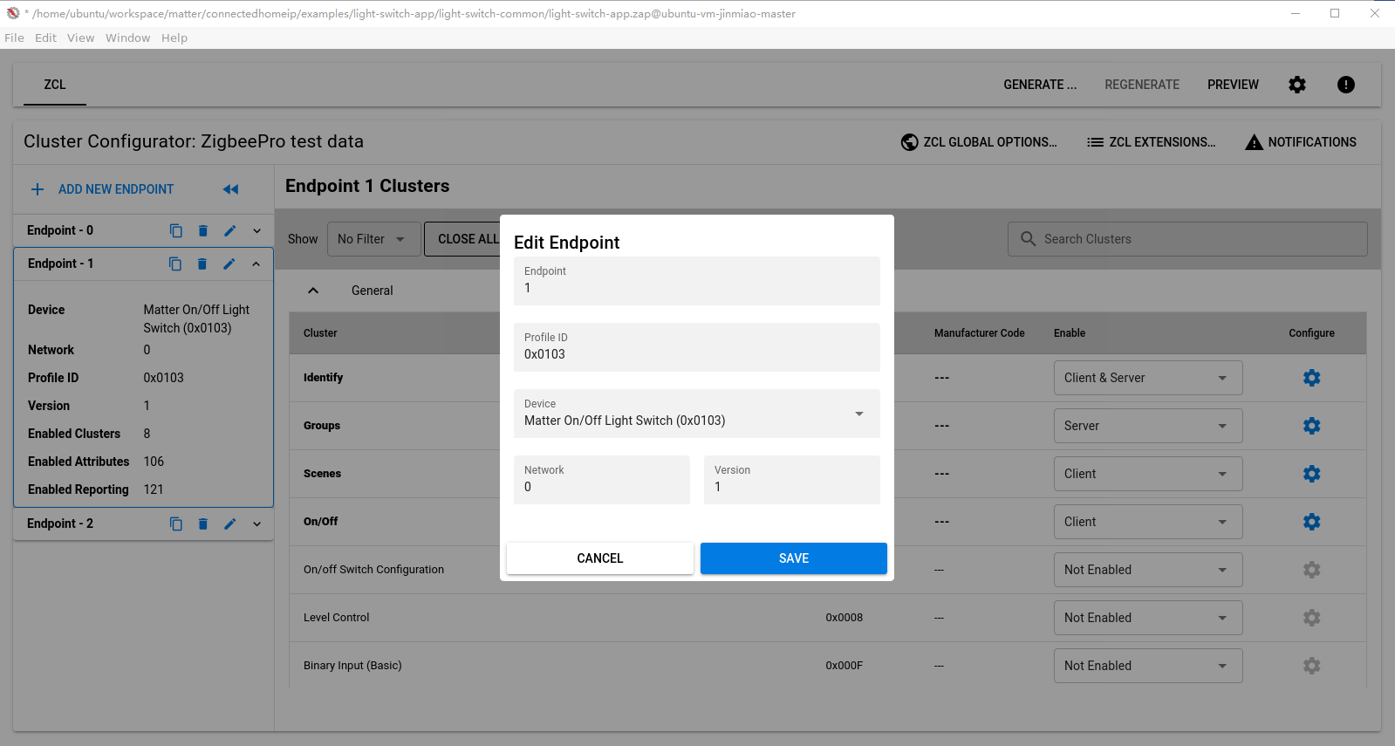Click the globe icon for ZCL Global Options
1395x746 pixels.
click(909, 142)
